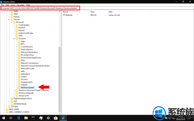Open Microsoft Store from the taskbar
This screenshot has width=194, height=121.
point(56,118)
